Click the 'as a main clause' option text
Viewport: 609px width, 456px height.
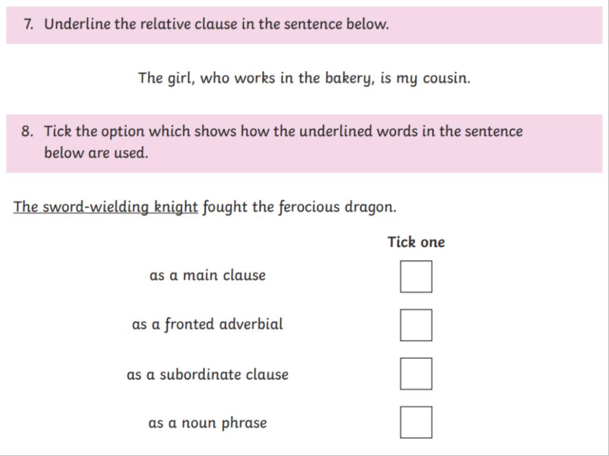point(208,275)
